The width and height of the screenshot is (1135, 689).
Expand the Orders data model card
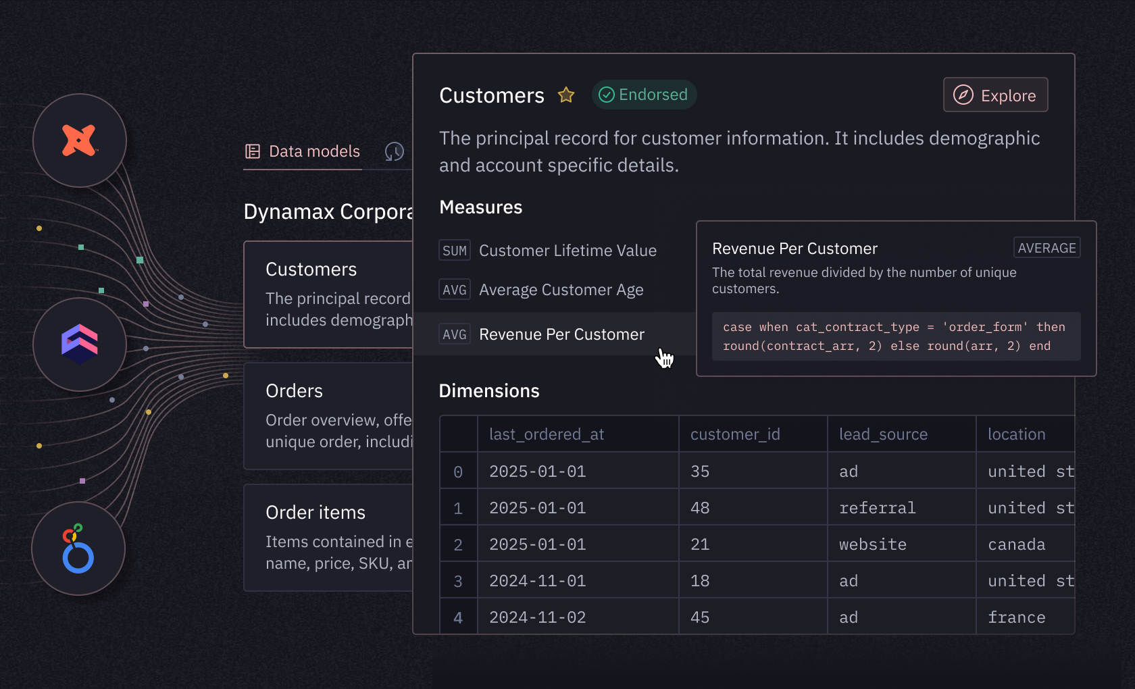(x=331, y=415)
